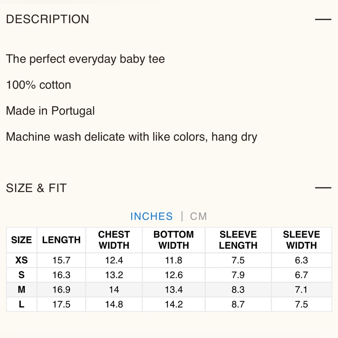Collapse the Size & Fit minus icon
The image size is (338, 338).
click(x=323, y=188)
